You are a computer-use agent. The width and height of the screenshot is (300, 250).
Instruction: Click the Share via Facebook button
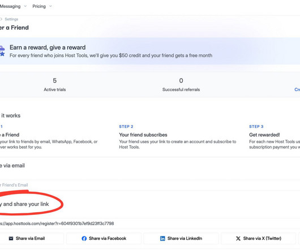(104, 238)
